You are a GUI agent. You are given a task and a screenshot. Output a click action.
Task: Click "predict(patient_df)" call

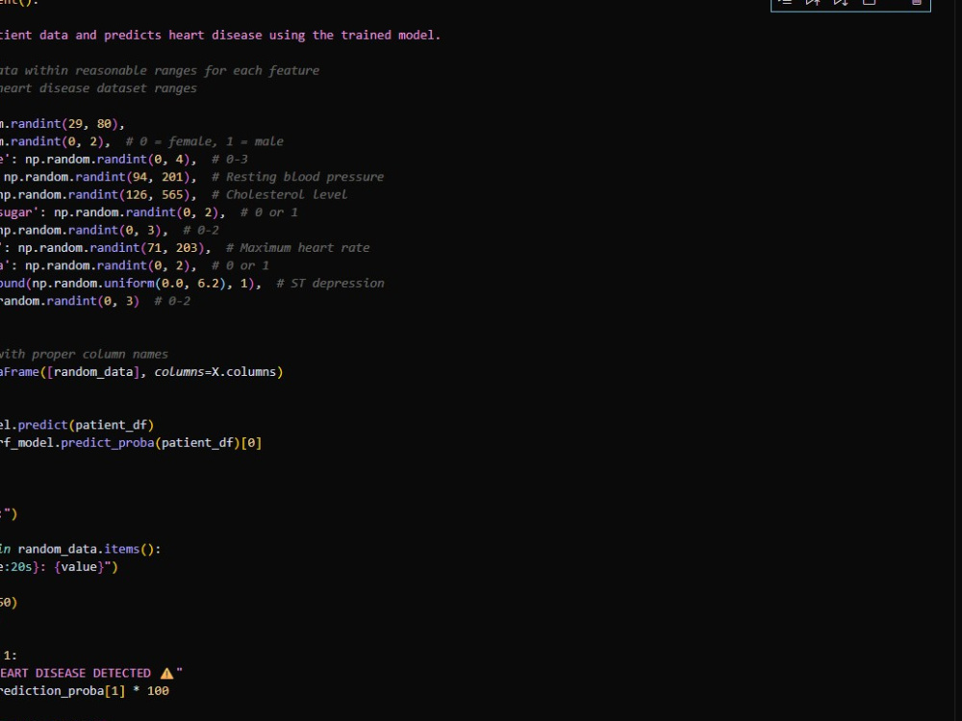pos(86,426)
